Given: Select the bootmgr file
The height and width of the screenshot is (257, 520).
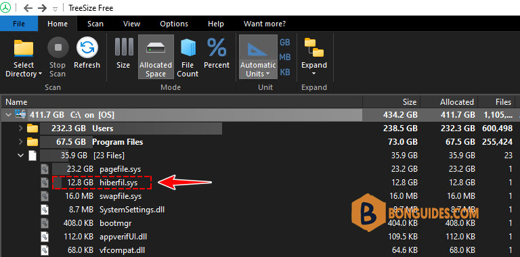Looking at the screenshot, I should (x=116, y=223).
